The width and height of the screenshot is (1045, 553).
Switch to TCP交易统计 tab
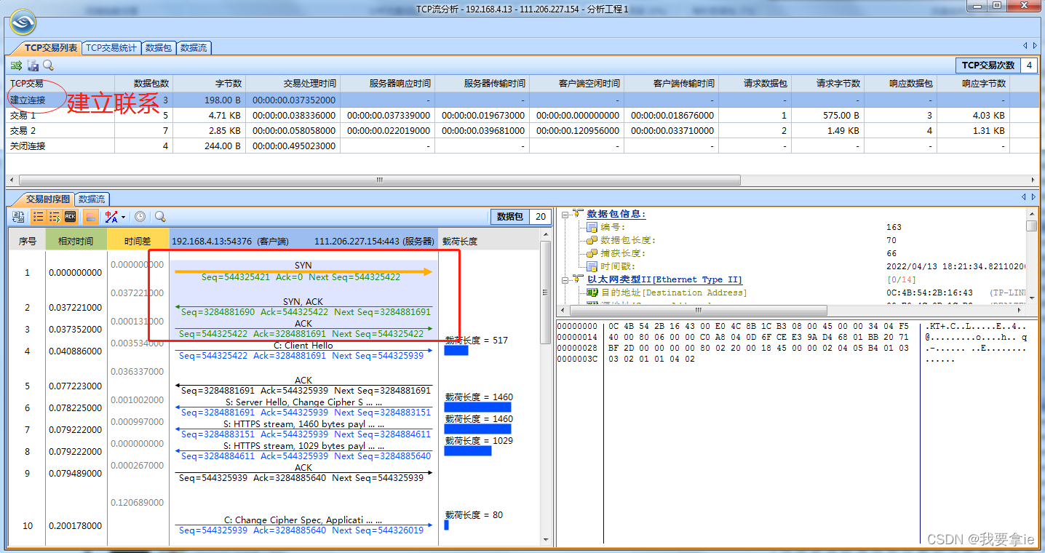(111, 48)
